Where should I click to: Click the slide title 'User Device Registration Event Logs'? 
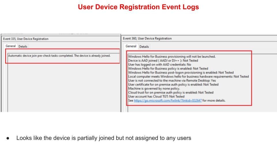click(x=138, y=7)
